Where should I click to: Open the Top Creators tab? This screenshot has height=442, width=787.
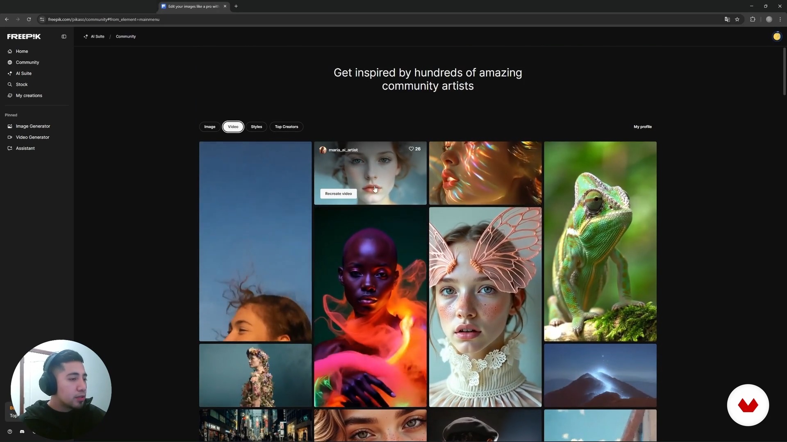pos(287,127)
